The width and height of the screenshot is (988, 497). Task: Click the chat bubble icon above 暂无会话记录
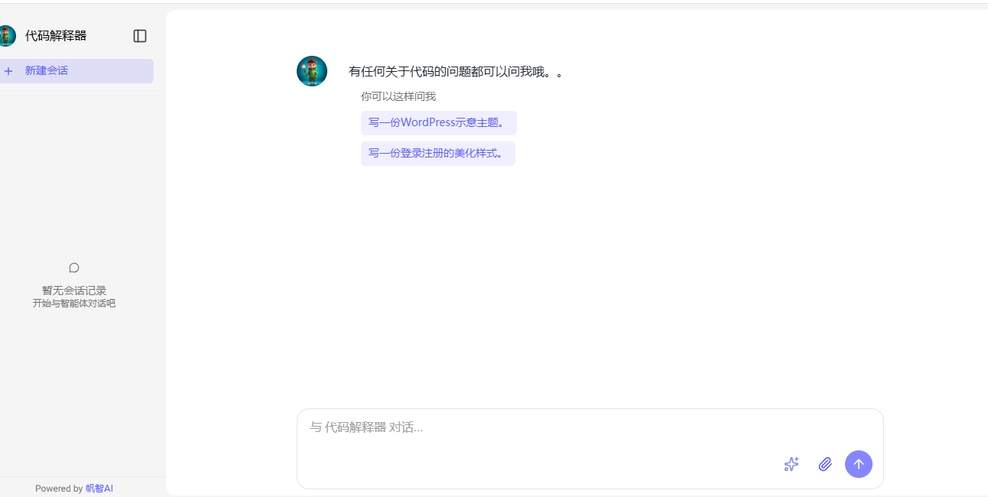coord(73,268)
